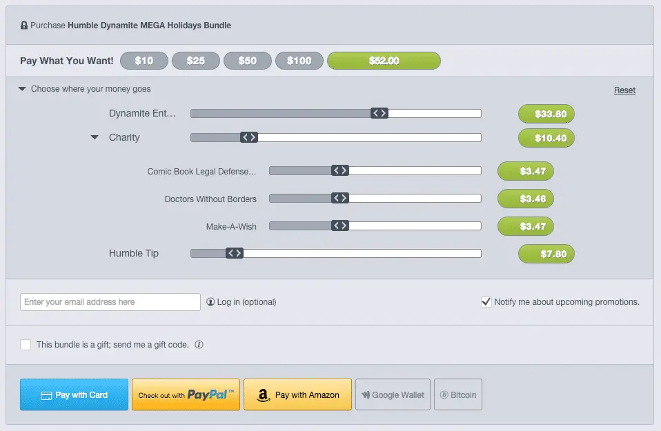Screen dimensions: 661x431
Task: Click the Make-A-Wish slider handle
Action: pos(340,225)
